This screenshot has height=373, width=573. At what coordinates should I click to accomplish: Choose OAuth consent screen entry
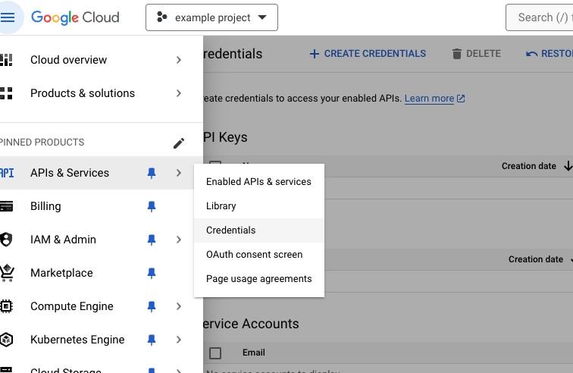click(258, 255)
